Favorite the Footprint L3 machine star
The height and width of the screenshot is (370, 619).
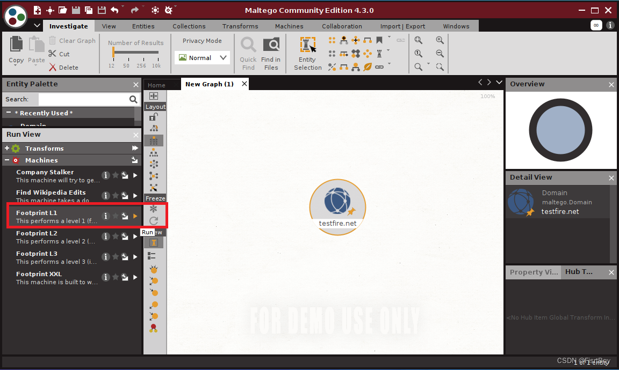pyautogui.click(x=116, y=256)
